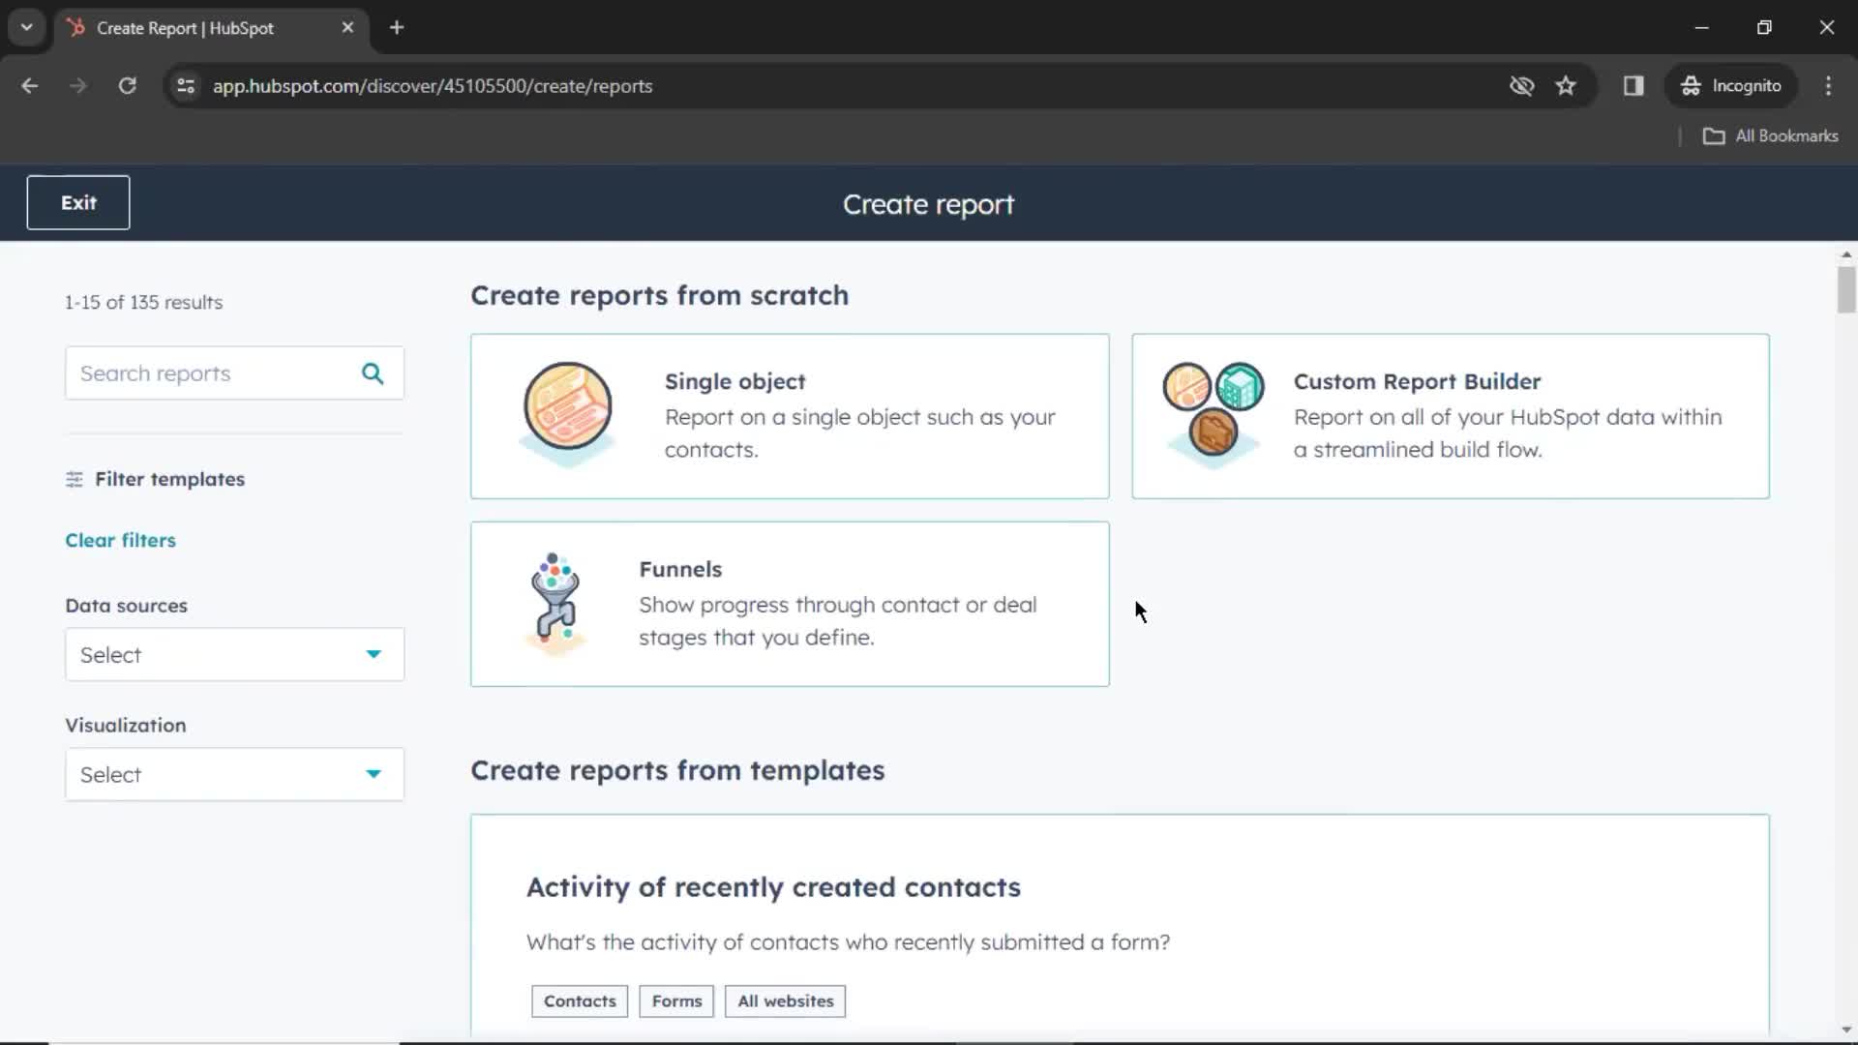Open the All Bookmarks folder

1770,136
